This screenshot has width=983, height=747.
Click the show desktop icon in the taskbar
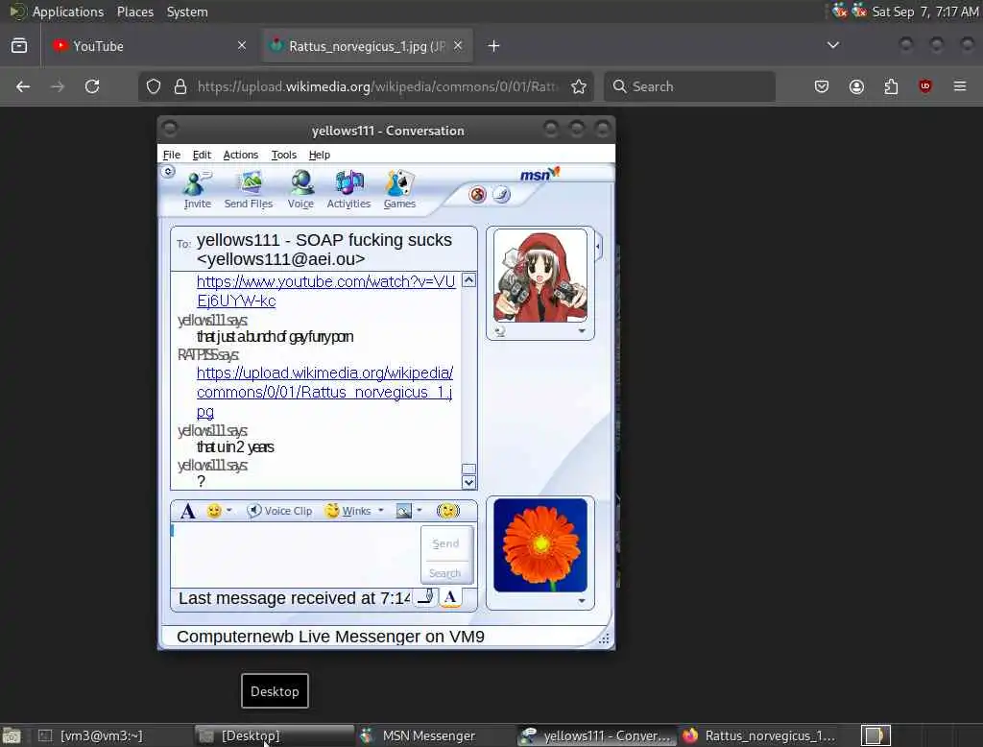12,735
